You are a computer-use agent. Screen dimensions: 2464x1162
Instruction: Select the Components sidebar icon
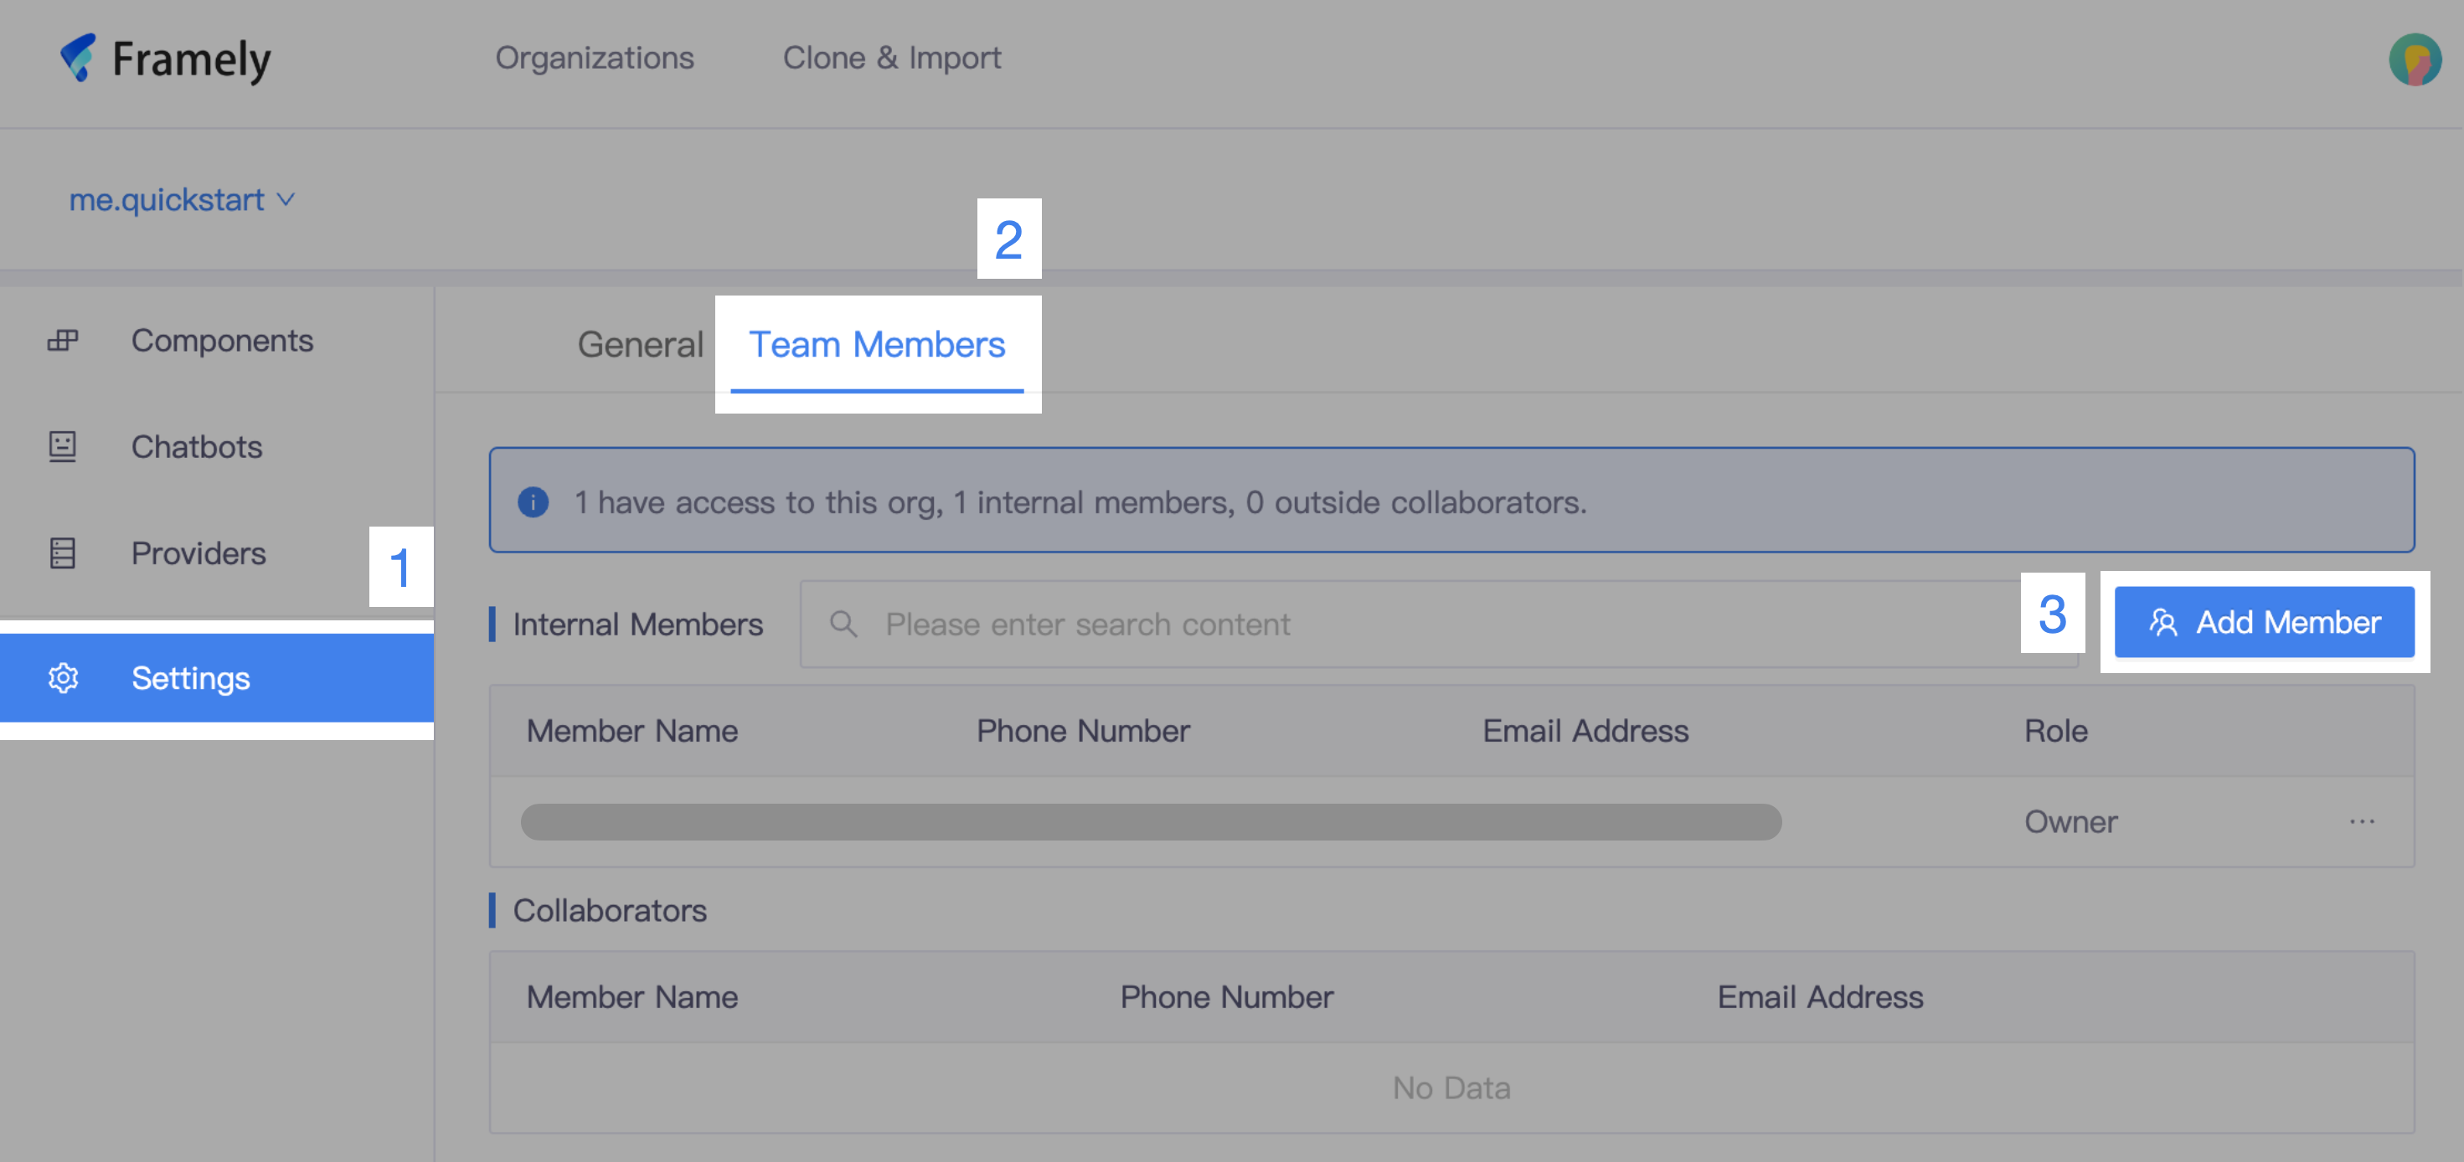coord(61,341)
